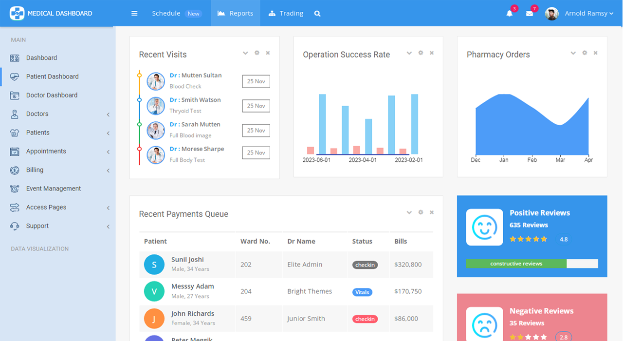
Task: Open the messages envelope showing 7 unread
Action: click(530, 14)
